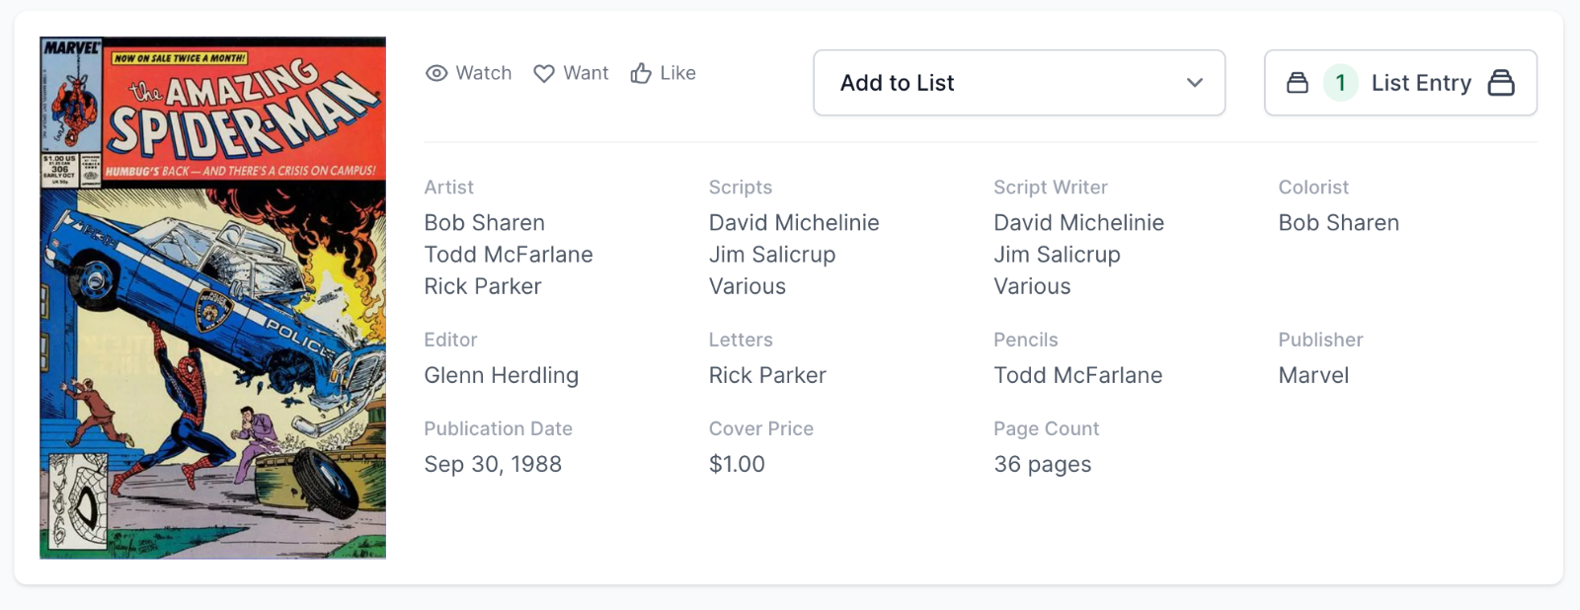Open the Amazing Spider-Man cover image
This screenshot has width=1580, height=610.
tap(212, 298)
